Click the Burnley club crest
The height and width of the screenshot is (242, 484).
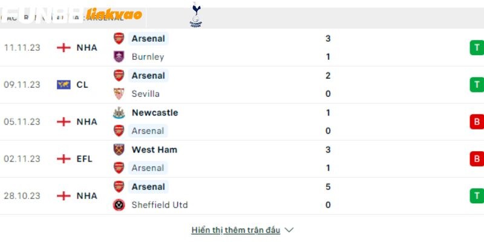pyautogui.click(x=119, y=57)
